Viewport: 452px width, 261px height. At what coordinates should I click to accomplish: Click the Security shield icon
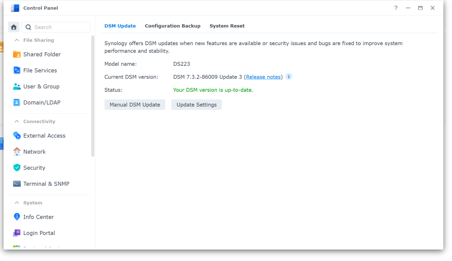coord(17,168)
